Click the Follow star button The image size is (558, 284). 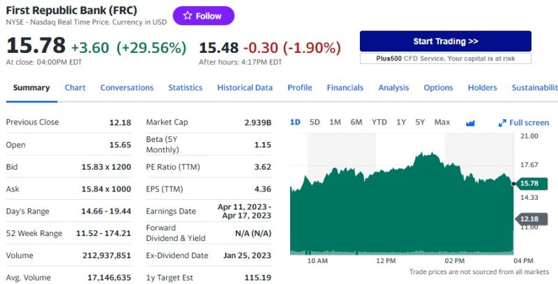pos(204,16)
